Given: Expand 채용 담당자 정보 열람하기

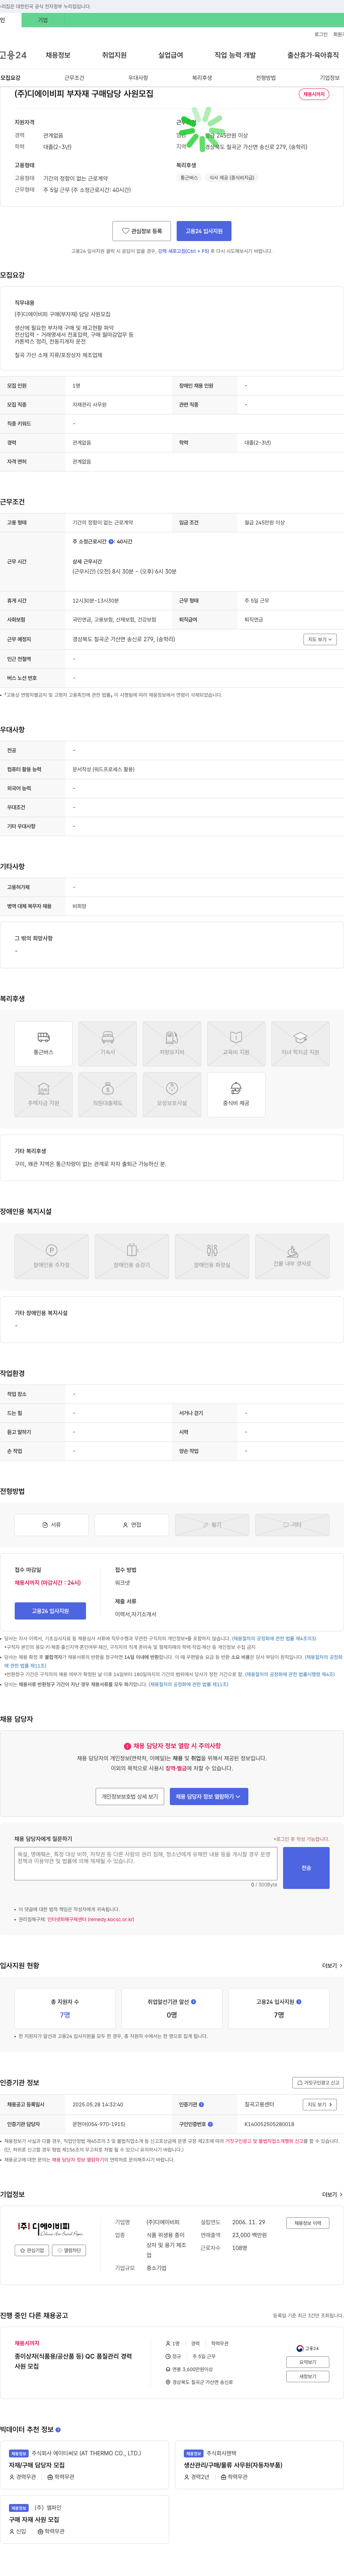Looking at the screenshot, I should (x=209, y=1796).
